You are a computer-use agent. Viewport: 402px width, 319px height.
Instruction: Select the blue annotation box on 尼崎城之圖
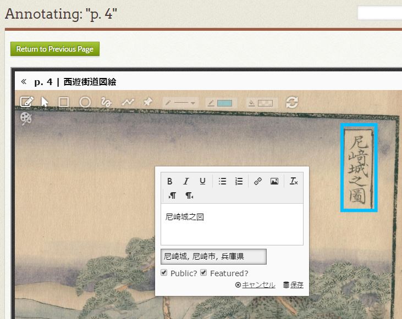359,167
